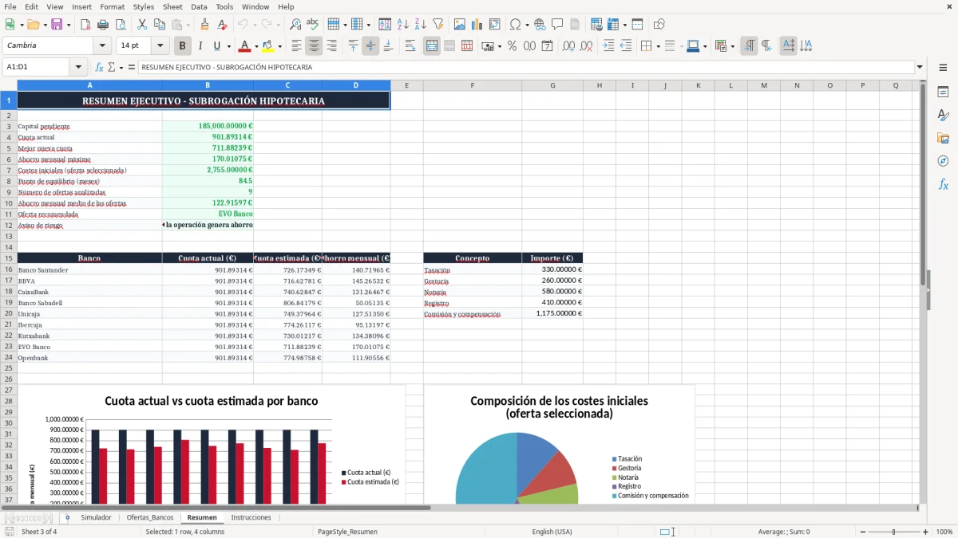
Task: Expand the formula bar arrow
Action: click(x=920, y=67)
